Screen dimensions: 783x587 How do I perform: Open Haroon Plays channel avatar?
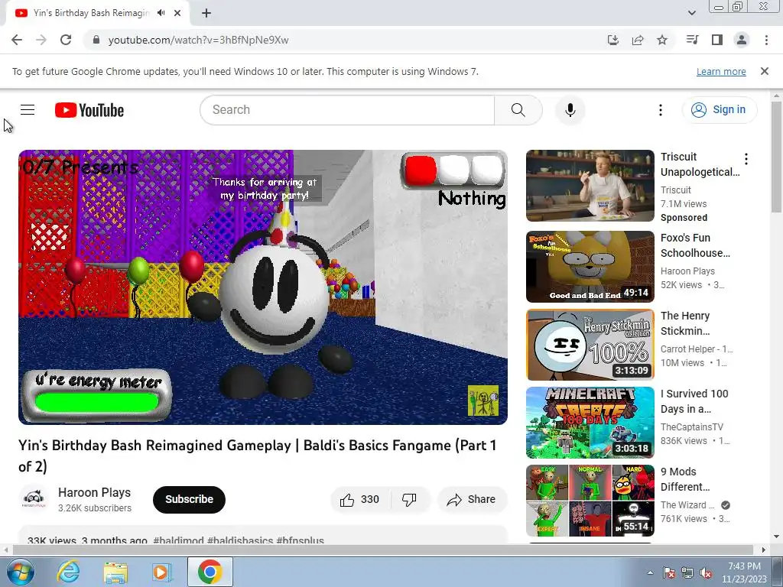pyautogui.click(x=34, y=499)
